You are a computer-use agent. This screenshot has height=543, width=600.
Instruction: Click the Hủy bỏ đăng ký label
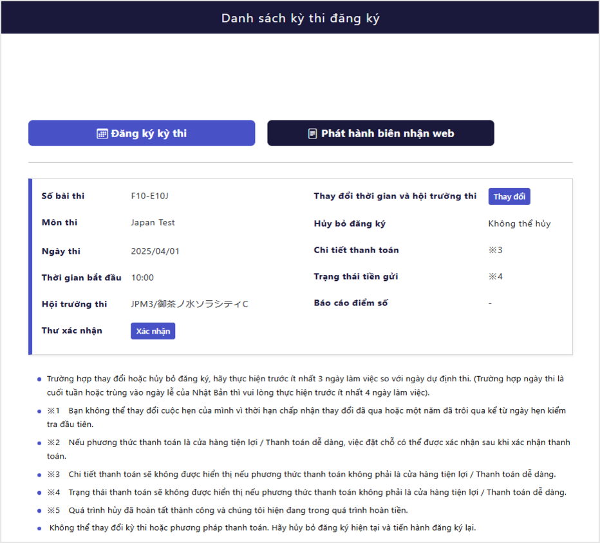click(350, 224)
